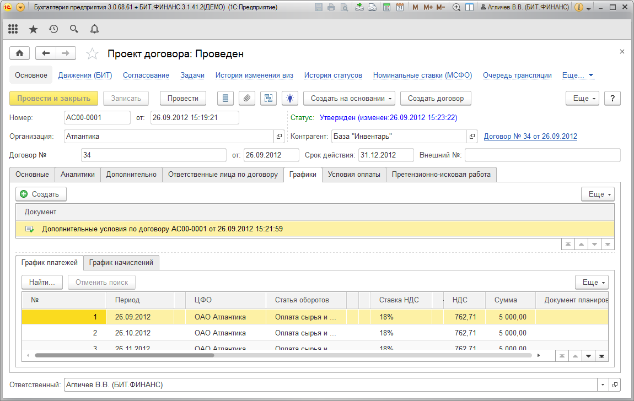Image resolution: width=634 pixels, height=401 pixels.
Task: Open the 1C main menu dropdown icon
Action: 20,7
